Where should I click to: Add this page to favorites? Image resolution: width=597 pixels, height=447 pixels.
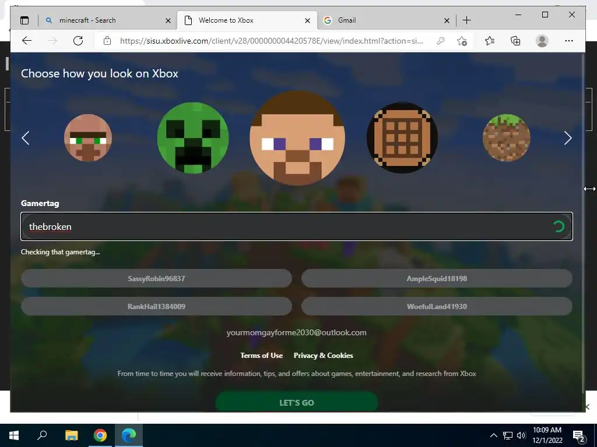(x=462, y=41)
